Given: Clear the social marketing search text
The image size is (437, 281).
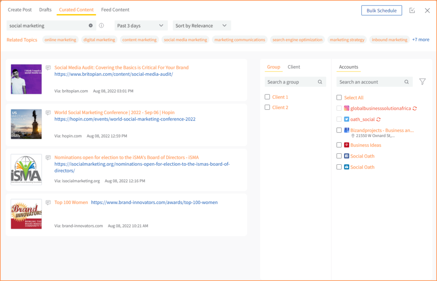Looking at the screenshot, I should pos(90,26).
